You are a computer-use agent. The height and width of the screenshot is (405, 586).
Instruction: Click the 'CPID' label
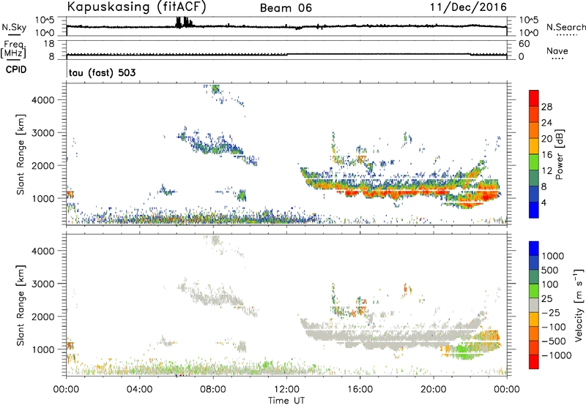pyautogui.click(x=16, y=69)
